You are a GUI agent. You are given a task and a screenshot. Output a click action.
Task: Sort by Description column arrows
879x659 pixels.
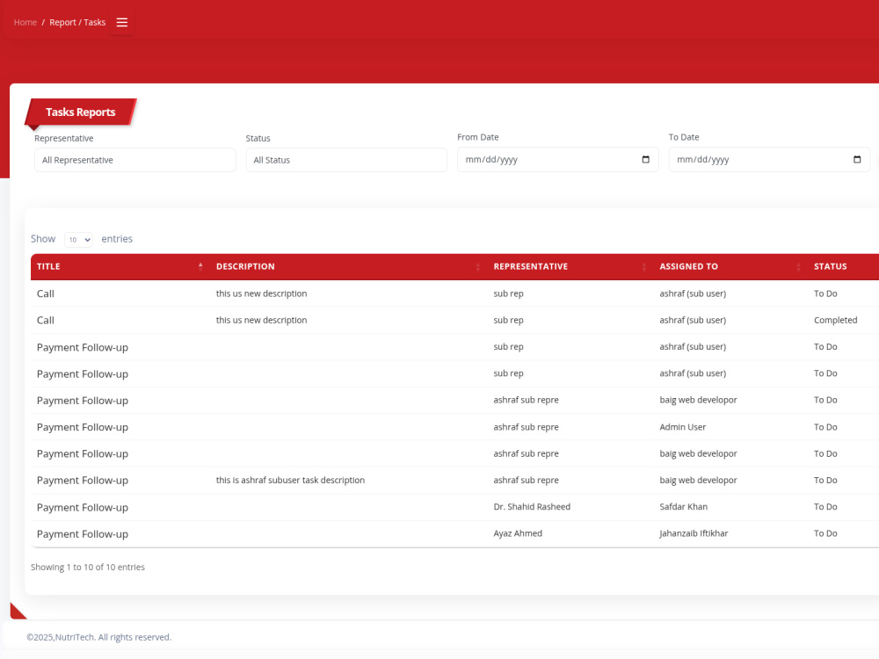[x=477, y=267]
